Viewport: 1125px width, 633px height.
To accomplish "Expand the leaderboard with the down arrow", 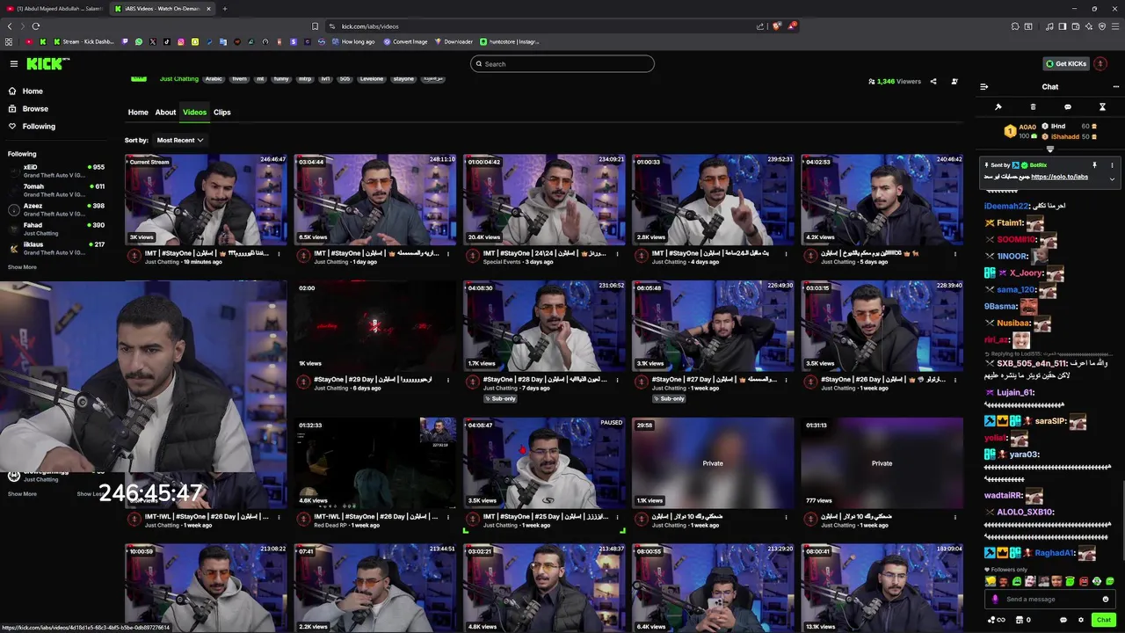I will point(1049,149).
